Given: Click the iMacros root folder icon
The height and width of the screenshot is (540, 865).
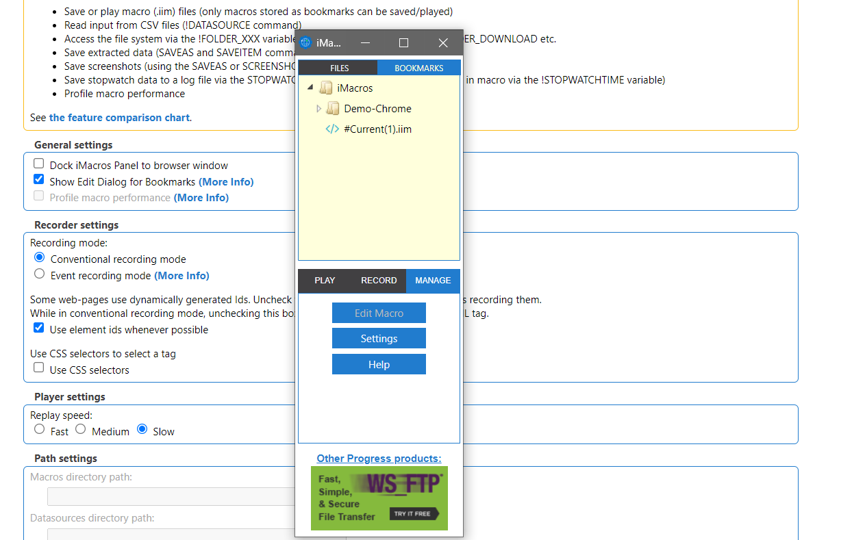Looking at the screenshot, I should 327,88.
